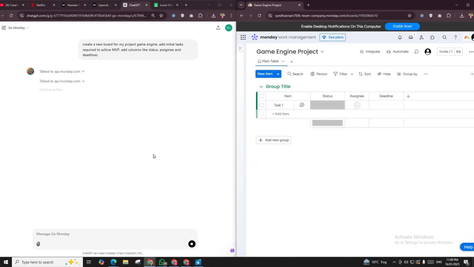Open the notifications bell in monday

(400, 37)
